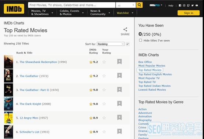Open IMDb Twitch icon in header
The image size is (204, 139).
click(x=188, y=6)
